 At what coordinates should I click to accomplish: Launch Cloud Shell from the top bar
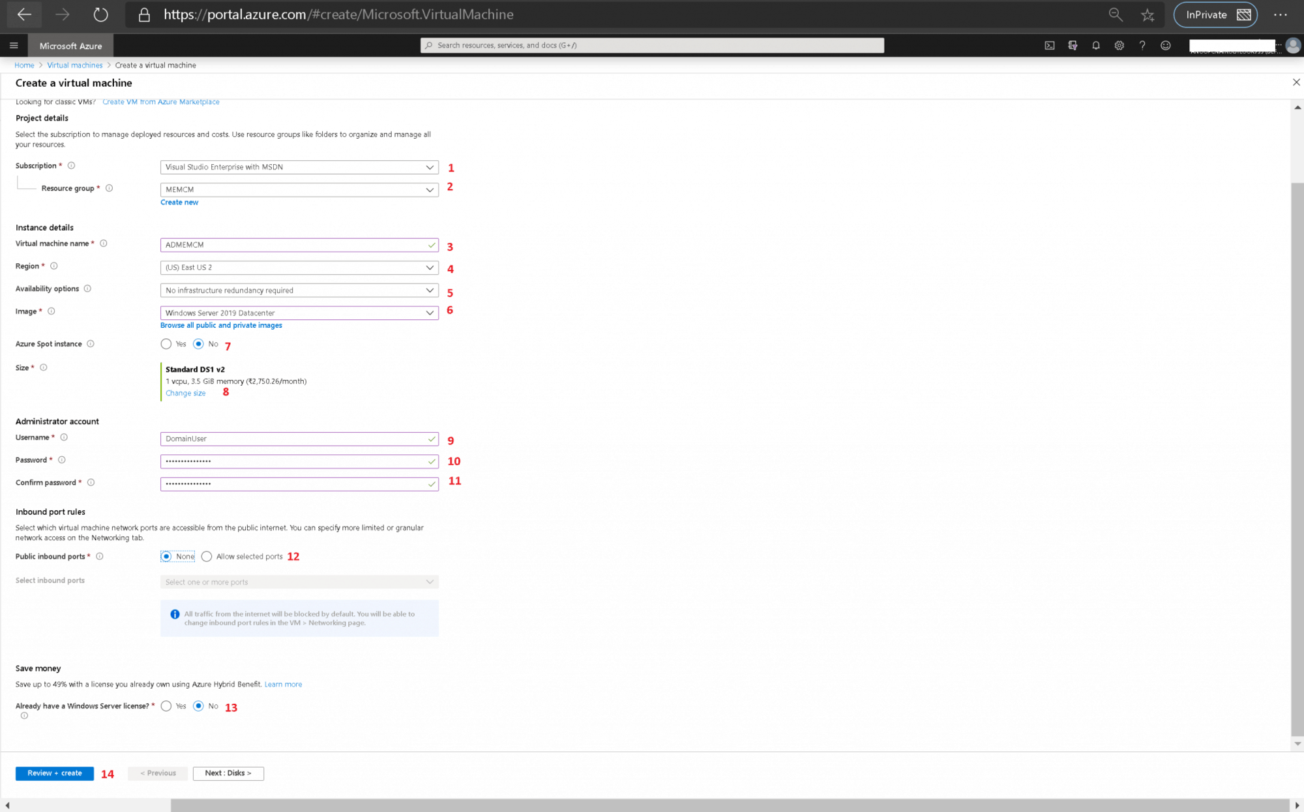(1050, 46)
